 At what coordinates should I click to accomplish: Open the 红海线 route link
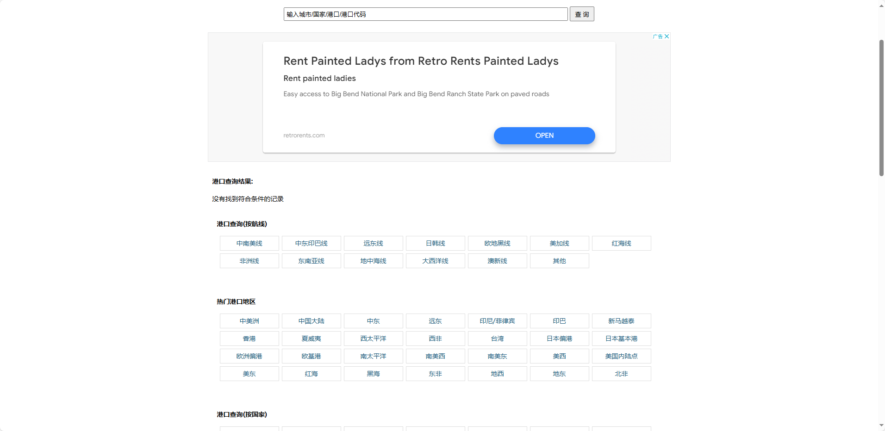click(x=622, y=243)
